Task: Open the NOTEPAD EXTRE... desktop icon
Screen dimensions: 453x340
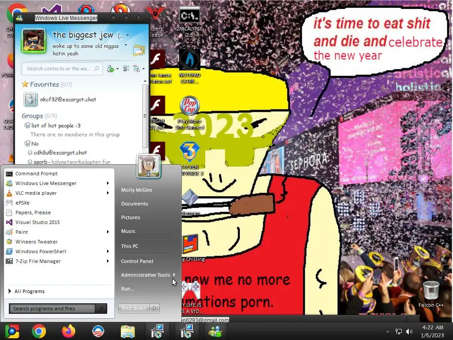Action: click(189, 66)
